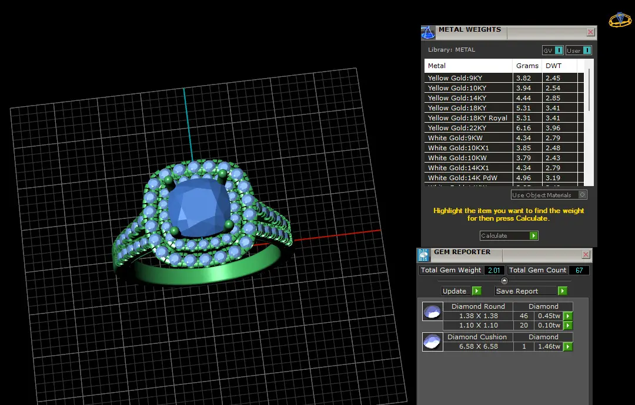
Task: Click the 20 gem count cell
Action: pos(524,325)
